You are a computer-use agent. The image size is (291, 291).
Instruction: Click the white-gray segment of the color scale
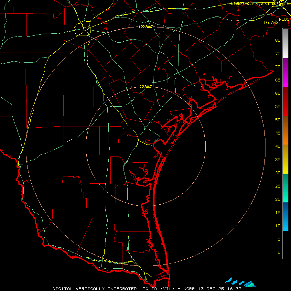[x=286, y=43]
